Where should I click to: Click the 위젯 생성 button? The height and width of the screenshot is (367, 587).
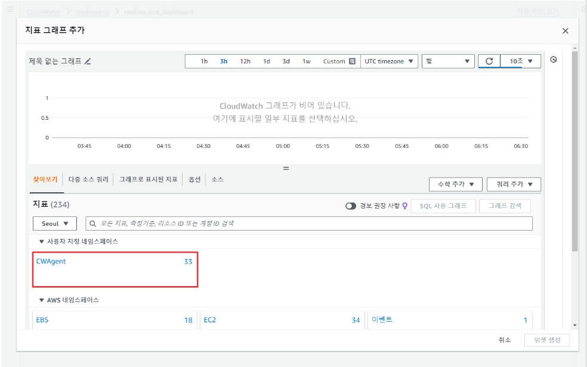pos(547,340)
